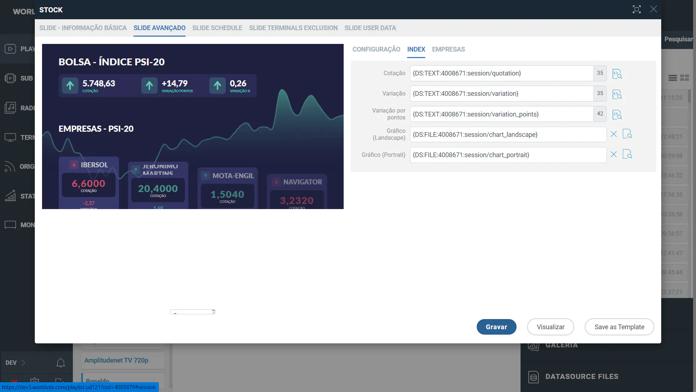
Task: Switch to list view in background page
Action: pos(672,78)
